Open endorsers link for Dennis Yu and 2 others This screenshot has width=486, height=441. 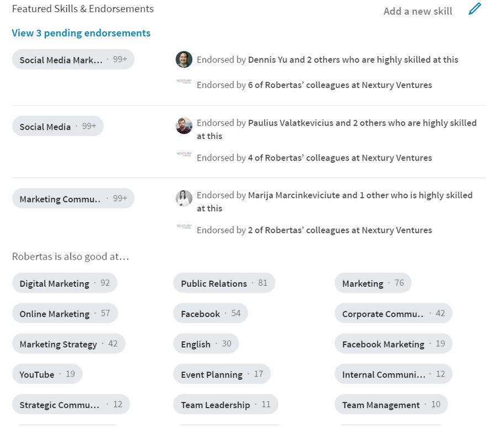(353, 60)
